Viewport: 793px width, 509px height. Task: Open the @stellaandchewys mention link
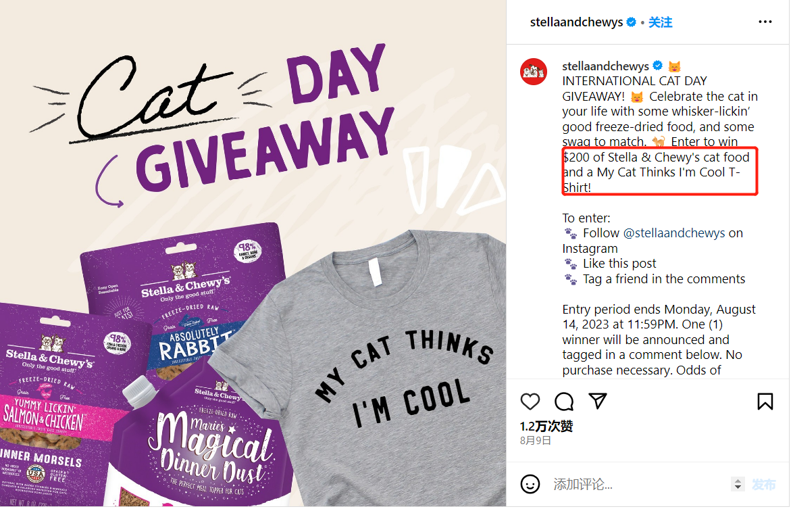pyautogui.click(x=673, y=233)
